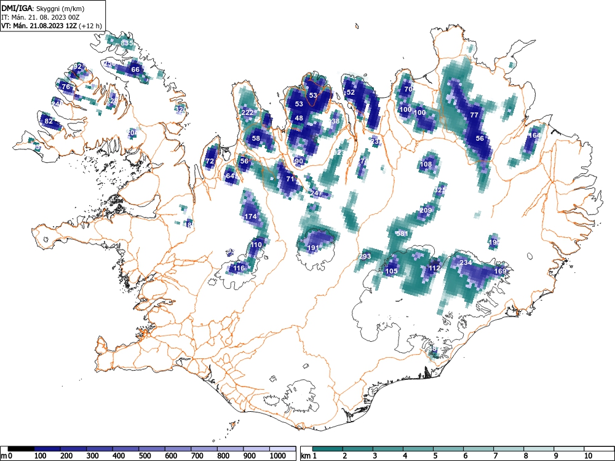Click the visibility value '77' in the northeast
Screen dimensions: 615x461
click(474, 115)
